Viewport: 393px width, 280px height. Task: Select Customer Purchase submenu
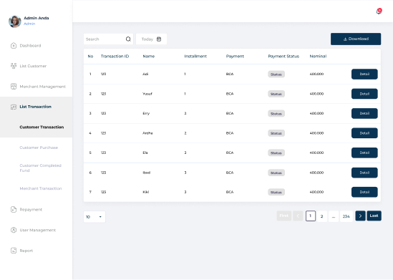(x=39, y=148)
